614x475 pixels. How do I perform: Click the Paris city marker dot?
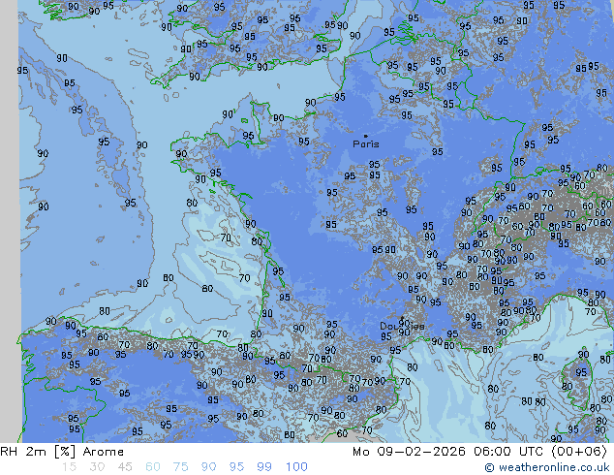coord(365,136)
